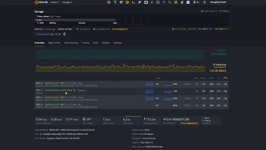Click the pickaxe miner icon in toolbar
Image resolution: width=266 pixels, height=150 pixels.
click(164, 2)
